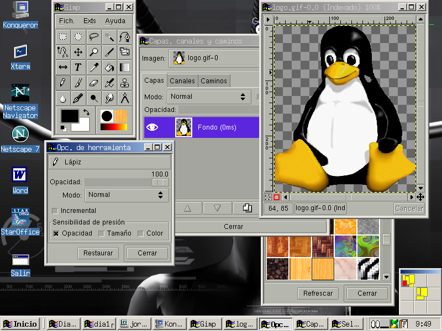
Task: Open Ayuda menu in Gimp toolbox
Action: pos(115,21)
